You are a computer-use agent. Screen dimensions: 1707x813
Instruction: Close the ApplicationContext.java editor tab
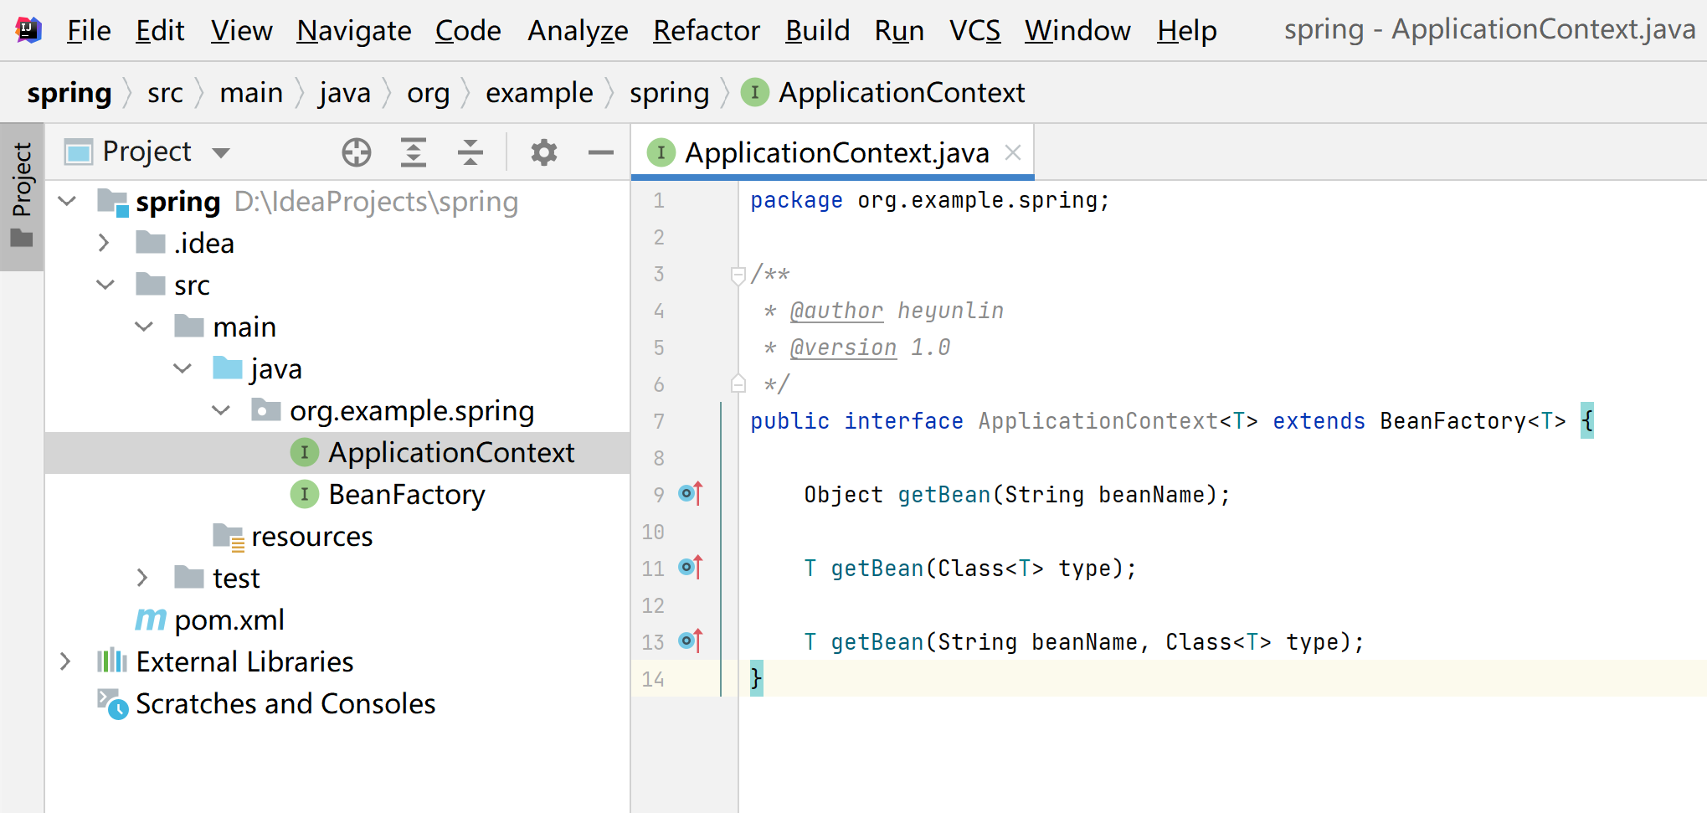click(x=1012, y=152)
